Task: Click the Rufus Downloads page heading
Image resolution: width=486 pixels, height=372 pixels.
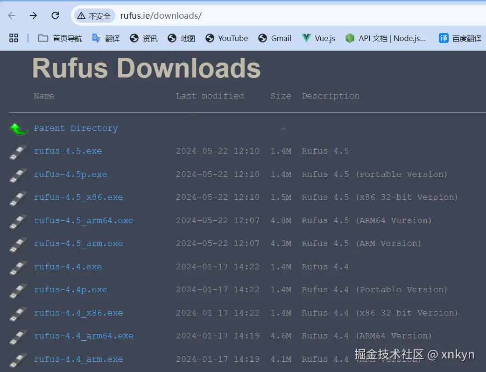Action: [147, 68]
